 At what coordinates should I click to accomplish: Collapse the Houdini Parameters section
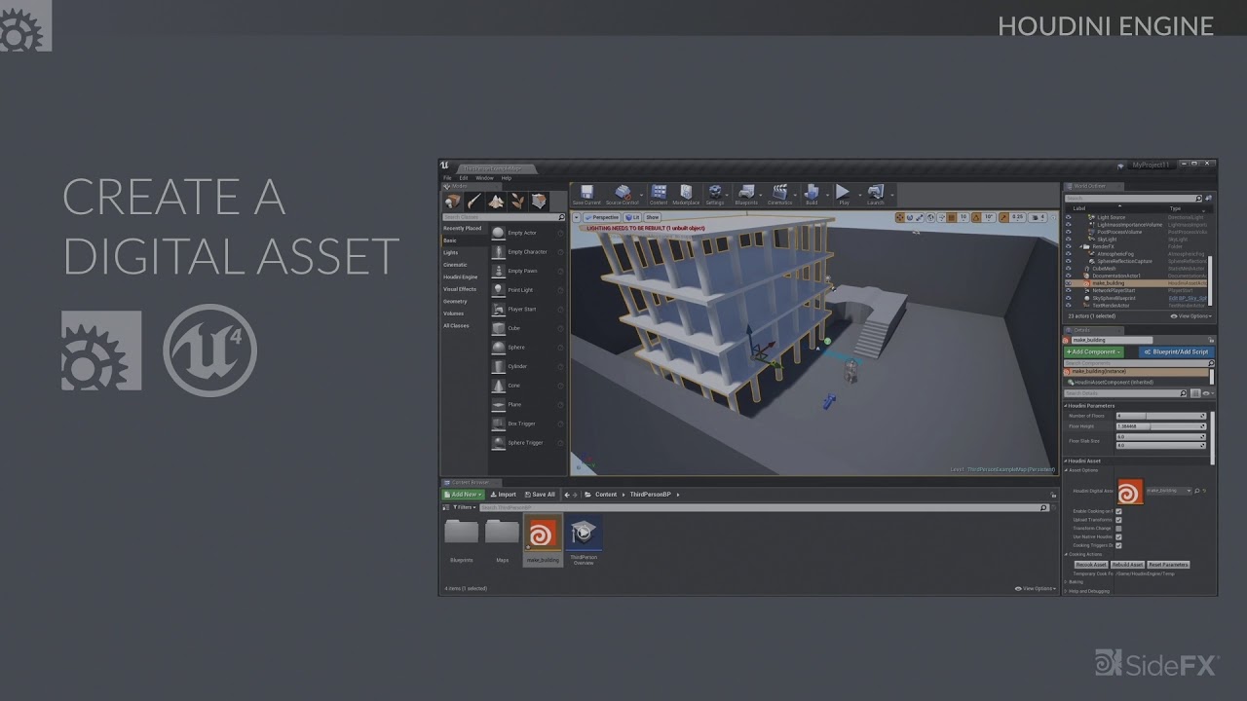click(1066, 405)
